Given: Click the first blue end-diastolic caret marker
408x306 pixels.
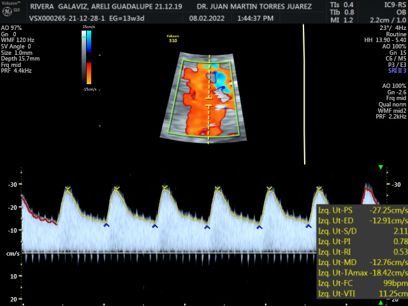Looking at the screenshot, I should 106,225.
